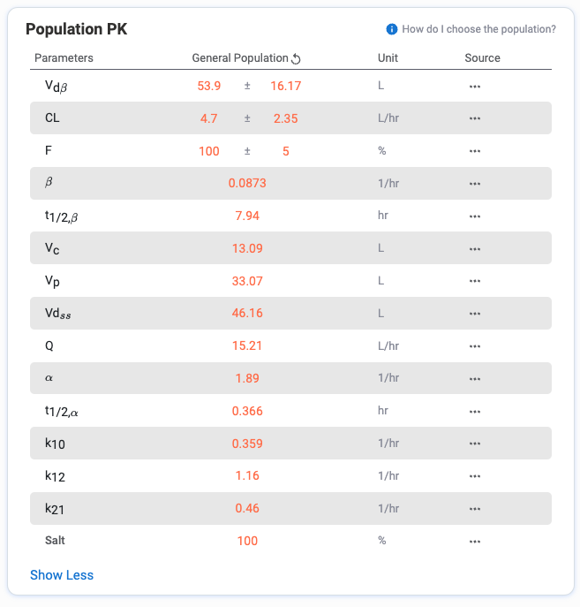580x607 pixels.
Task: Open source ellipsis for the k10 row
Action: (x=475, y=444)
